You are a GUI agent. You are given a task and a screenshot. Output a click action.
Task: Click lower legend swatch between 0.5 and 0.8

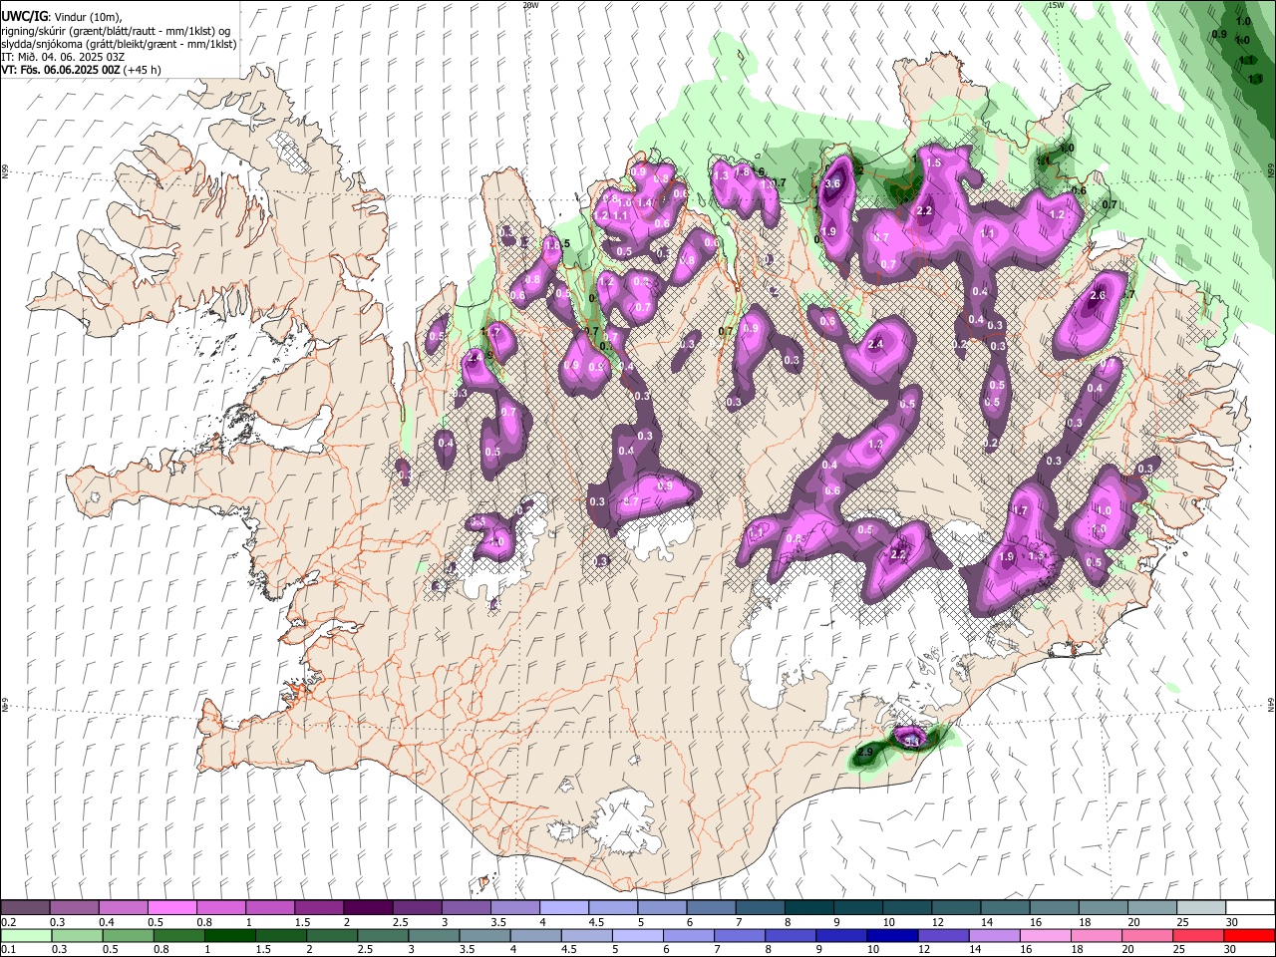click(128, 935)
